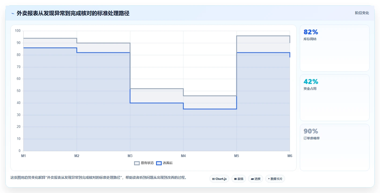Open the 42% 资金占用 card

tap(334, 98)
